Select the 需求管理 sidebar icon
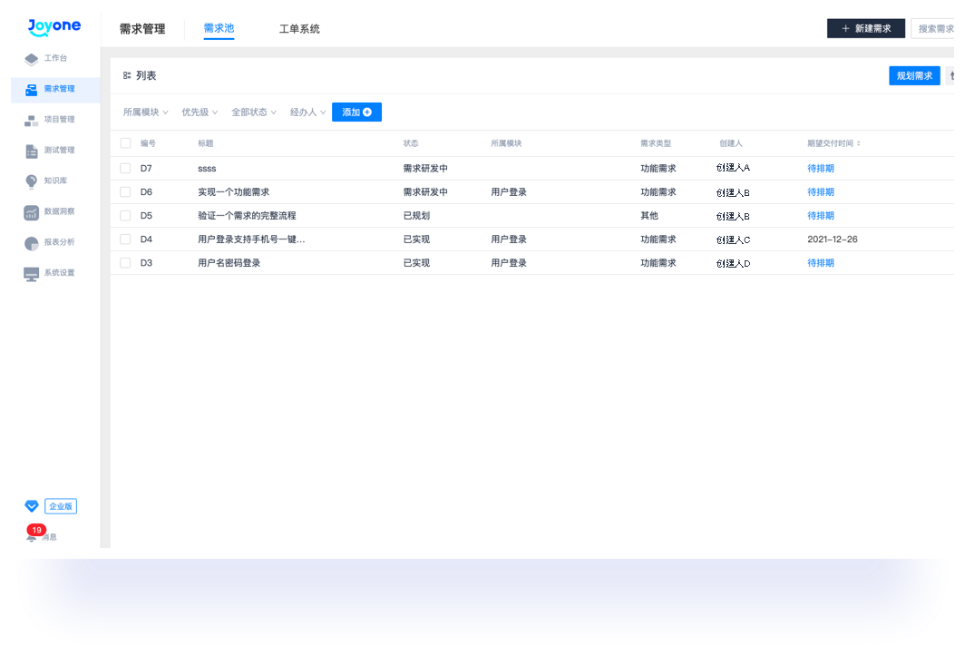 32,90
